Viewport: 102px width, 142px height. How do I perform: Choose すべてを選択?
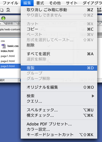(59, 54)
